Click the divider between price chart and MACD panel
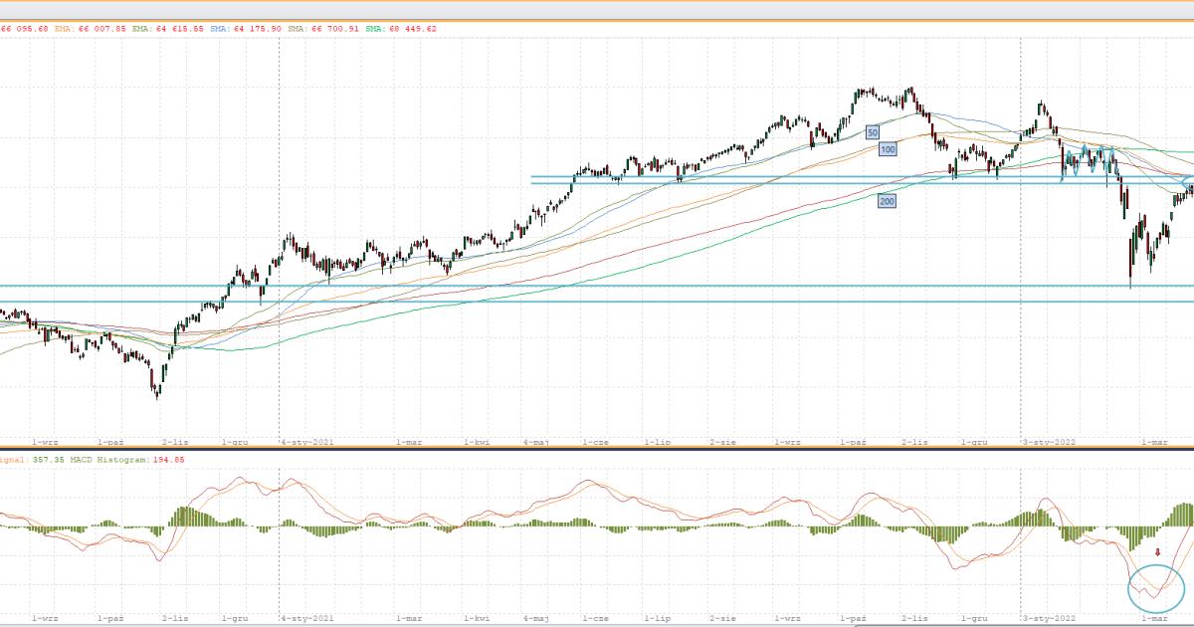This screenshot has height=627, width=1194. [597, 449]
